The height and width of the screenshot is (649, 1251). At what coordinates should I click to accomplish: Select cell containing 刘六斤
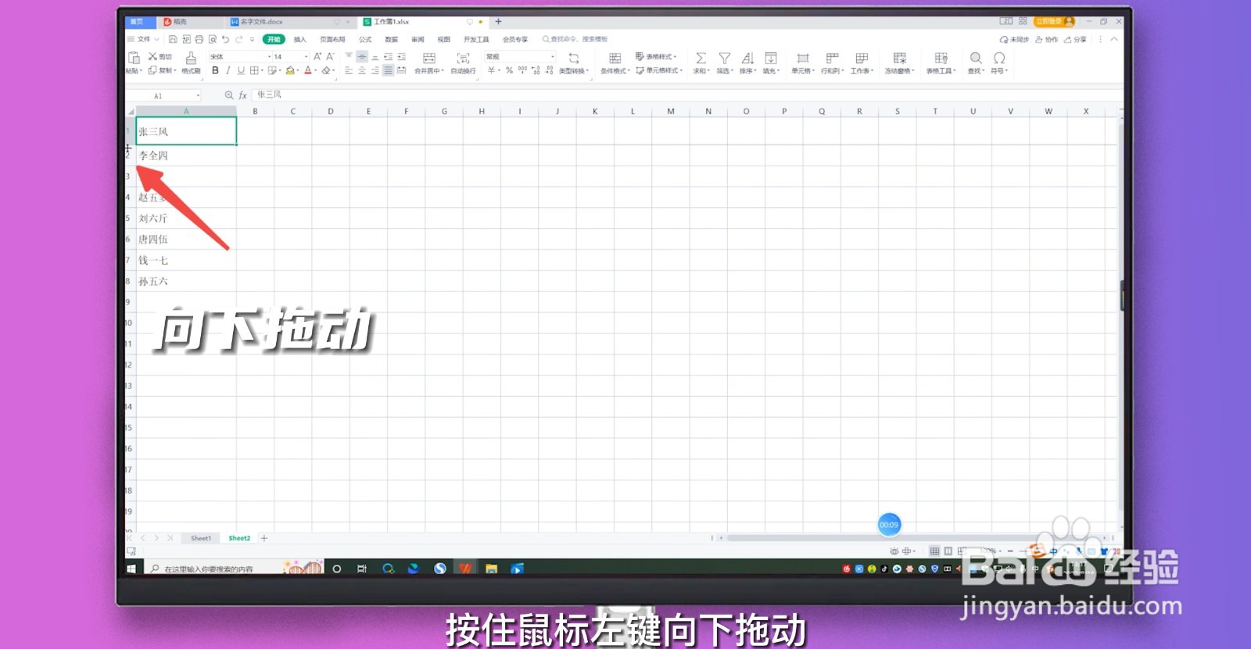click(x=186, y=219)
